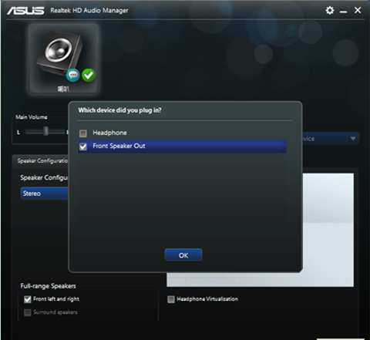
Task: Select the Front Speaker Out row
Action: [x=182, y=146]
